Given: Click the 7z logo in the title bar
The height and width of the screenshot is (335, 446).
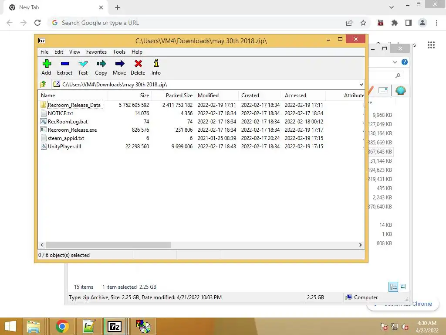Looking at the screenshot, I should 42,41.
